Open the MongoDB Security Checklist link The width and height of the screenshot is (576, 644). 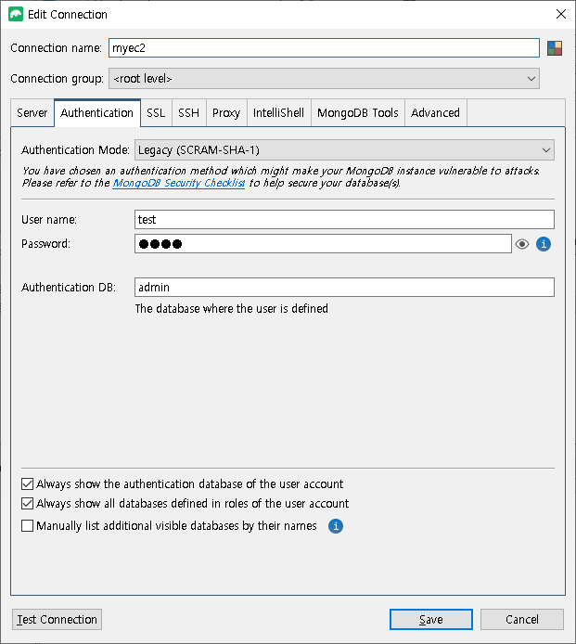coord(179,183)
